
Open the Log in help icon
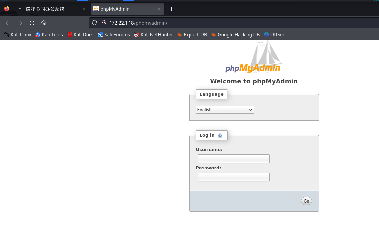(220, 136)
